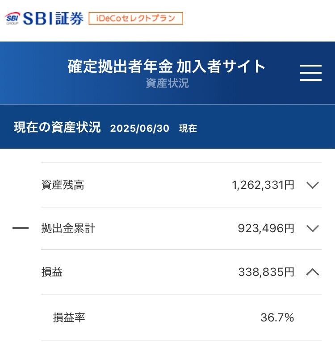Click the 2025/06/30 date text
This screenshot has width=335, height=342.
(140, 128)
